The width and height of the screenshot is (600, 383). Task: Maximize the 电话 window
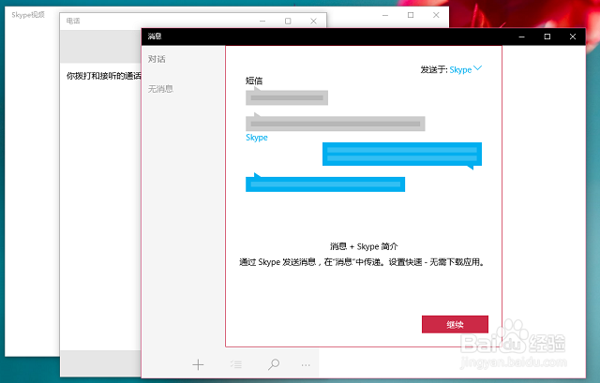coord(288,21)
